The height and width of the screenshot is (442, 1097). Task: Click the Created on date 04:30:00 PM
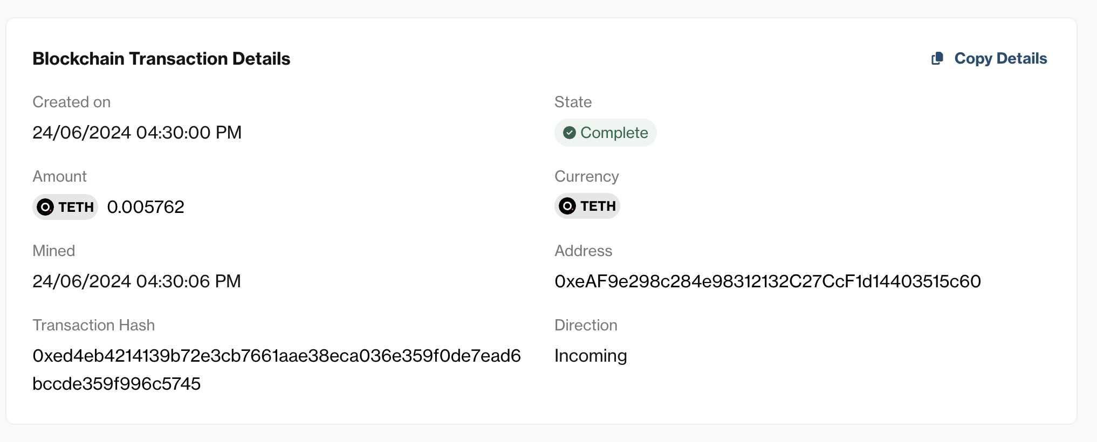[137, 133]
